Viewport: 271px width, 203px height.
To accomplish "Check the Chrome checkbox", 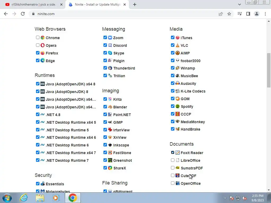I will click(x=38, y=38).
